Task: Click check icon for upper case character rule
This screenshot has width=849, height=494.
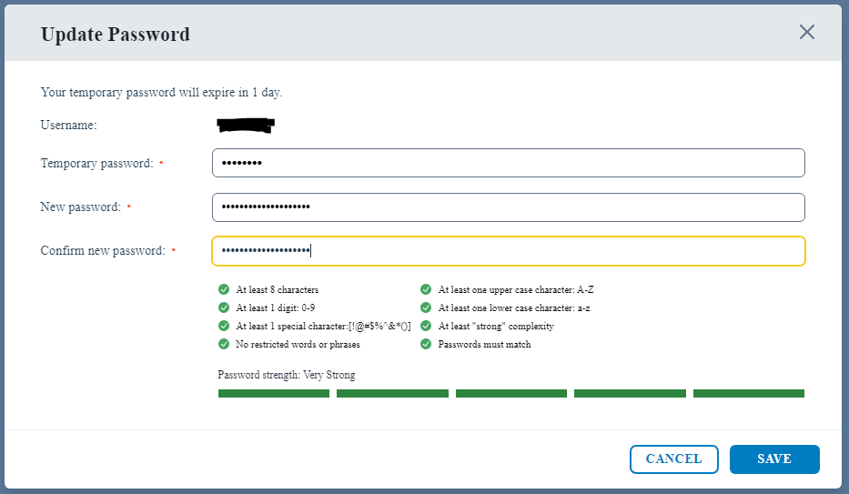Action: [426, 289]
